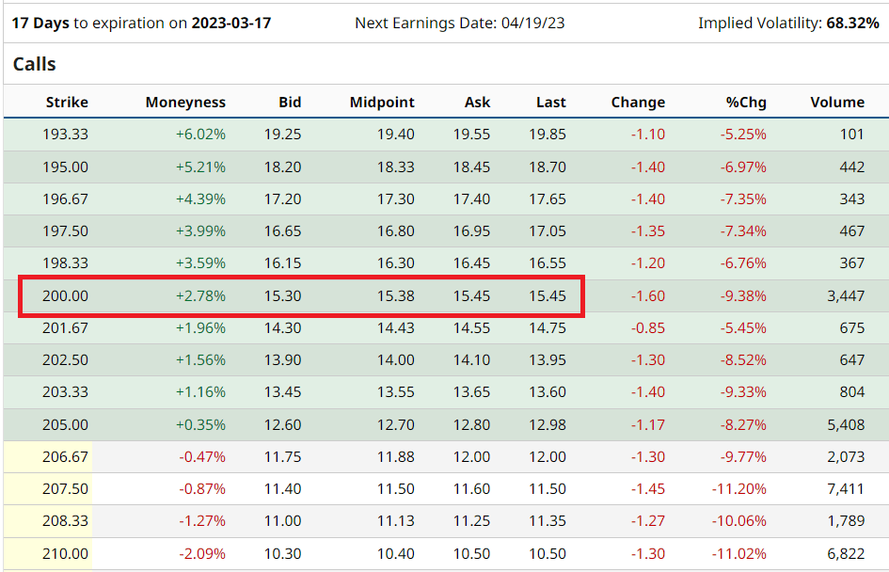Click the Next Earnings Date text

pos(459,23)
